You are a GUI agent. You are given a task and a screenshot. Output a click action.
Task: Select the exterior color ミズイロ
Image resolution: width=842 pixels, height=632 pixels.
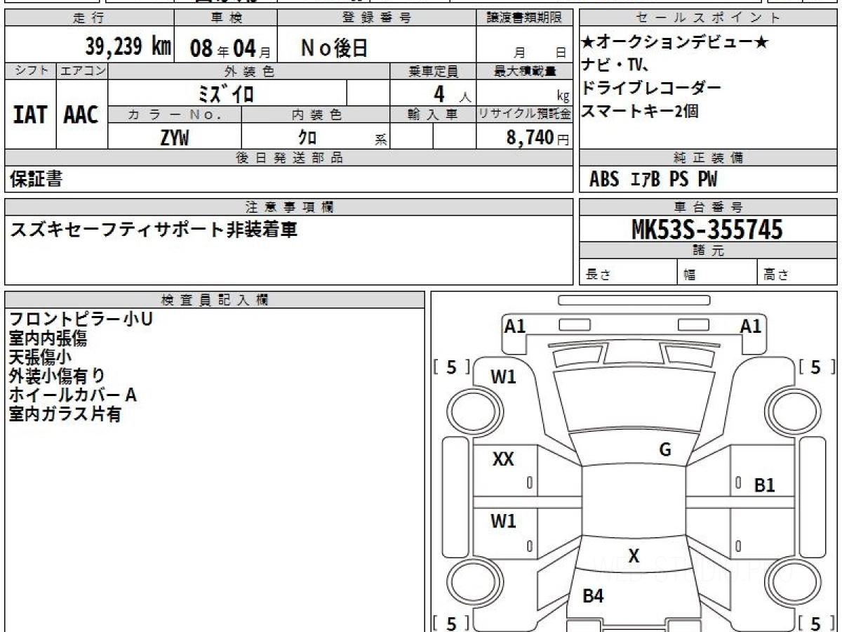click(226, 93)
